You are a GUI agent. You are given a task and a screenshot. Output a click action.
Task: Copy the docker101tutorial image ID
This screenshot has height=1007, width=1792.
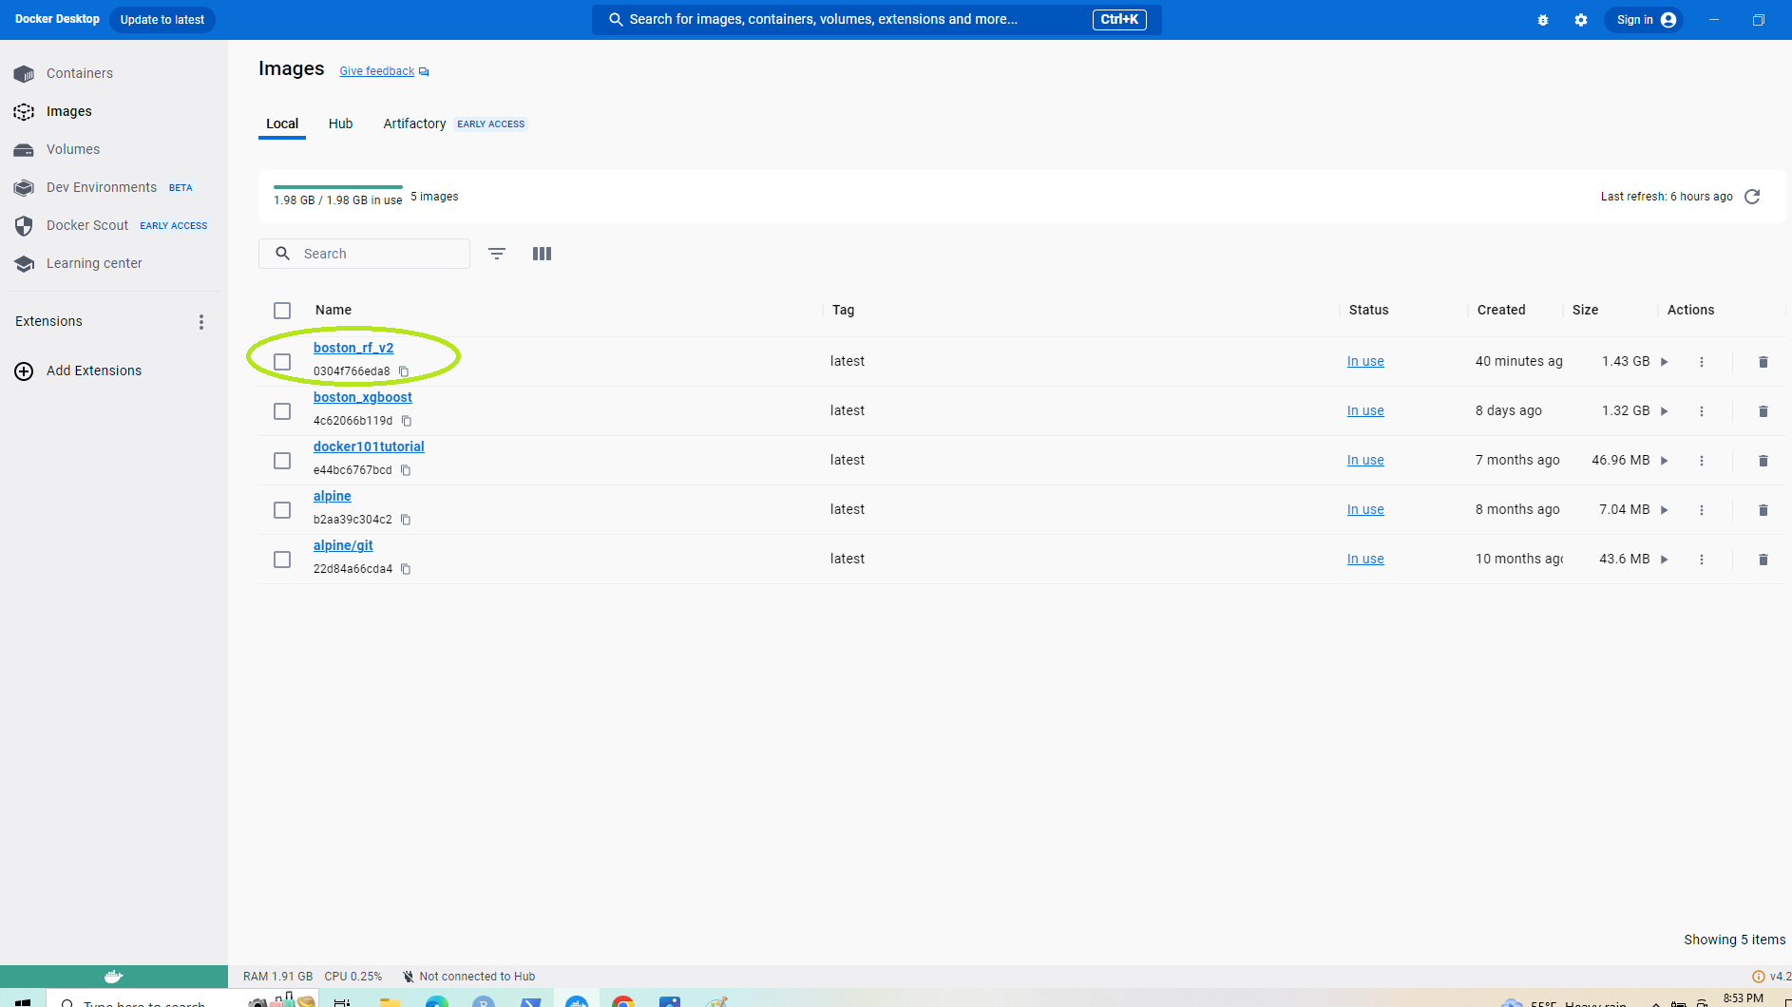click(x=406, y=470)
